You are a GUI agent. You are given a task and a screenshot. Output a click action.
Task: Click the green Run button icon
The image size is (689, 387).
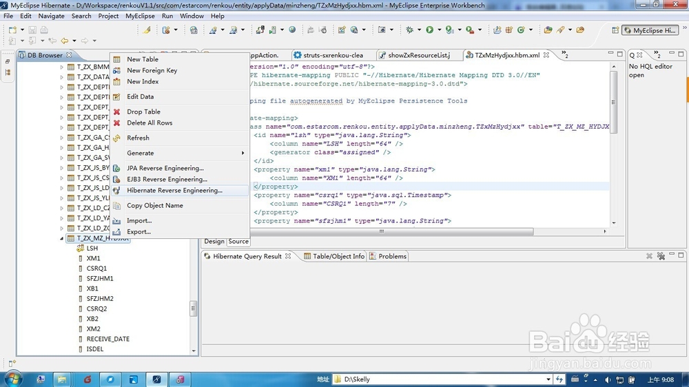(429, 30)
